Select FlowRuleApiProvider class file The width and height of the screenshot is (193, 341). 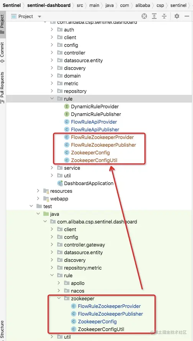tap(94, 122)
